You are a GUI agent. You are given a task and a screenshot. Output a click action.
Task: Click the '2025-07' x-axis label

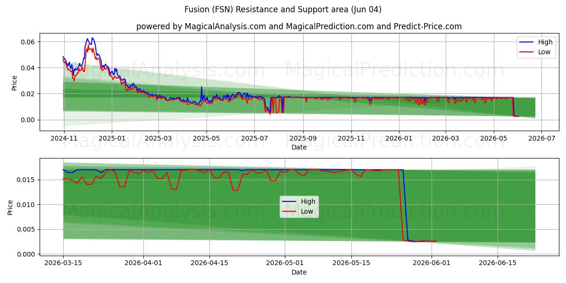(254, 138)
